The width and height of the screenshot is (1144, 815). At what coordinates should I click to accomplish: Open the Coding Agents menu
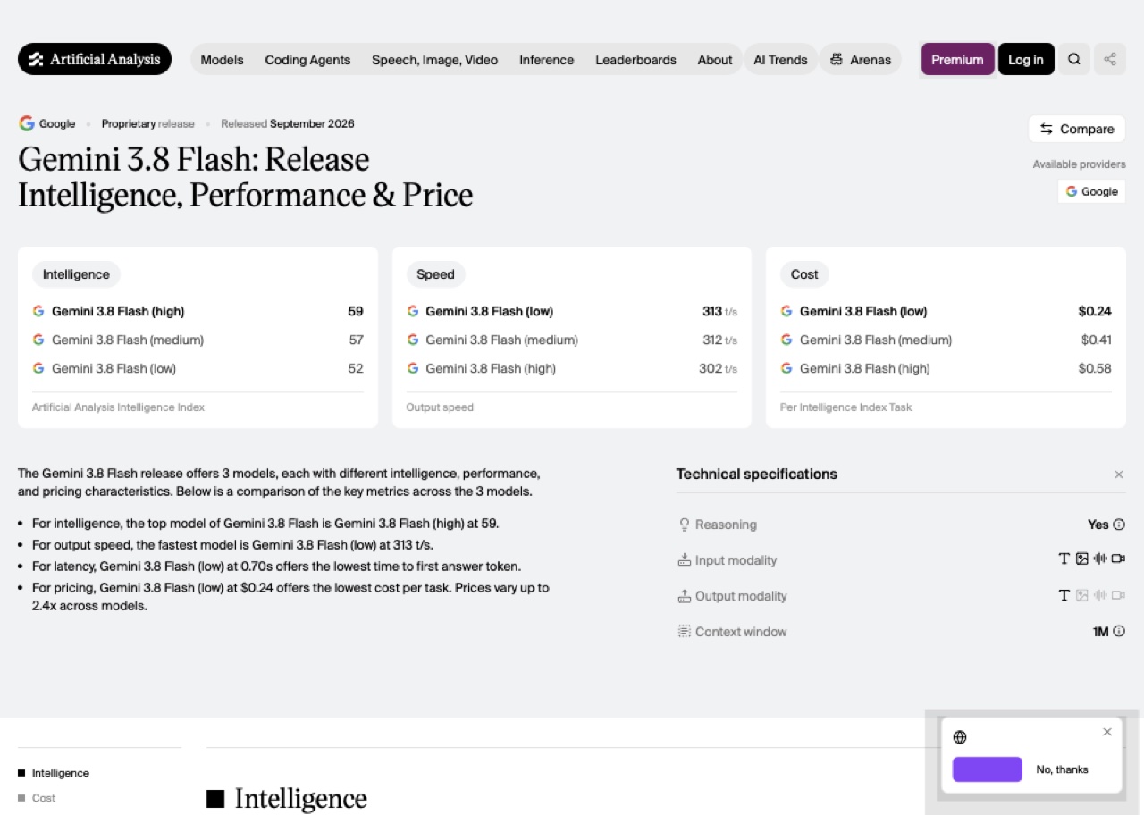click(x=307, y=60)
